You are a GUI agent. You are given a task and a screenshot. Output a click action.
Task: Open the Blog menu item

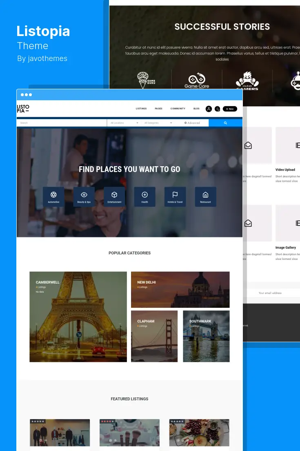coord(196,109)
